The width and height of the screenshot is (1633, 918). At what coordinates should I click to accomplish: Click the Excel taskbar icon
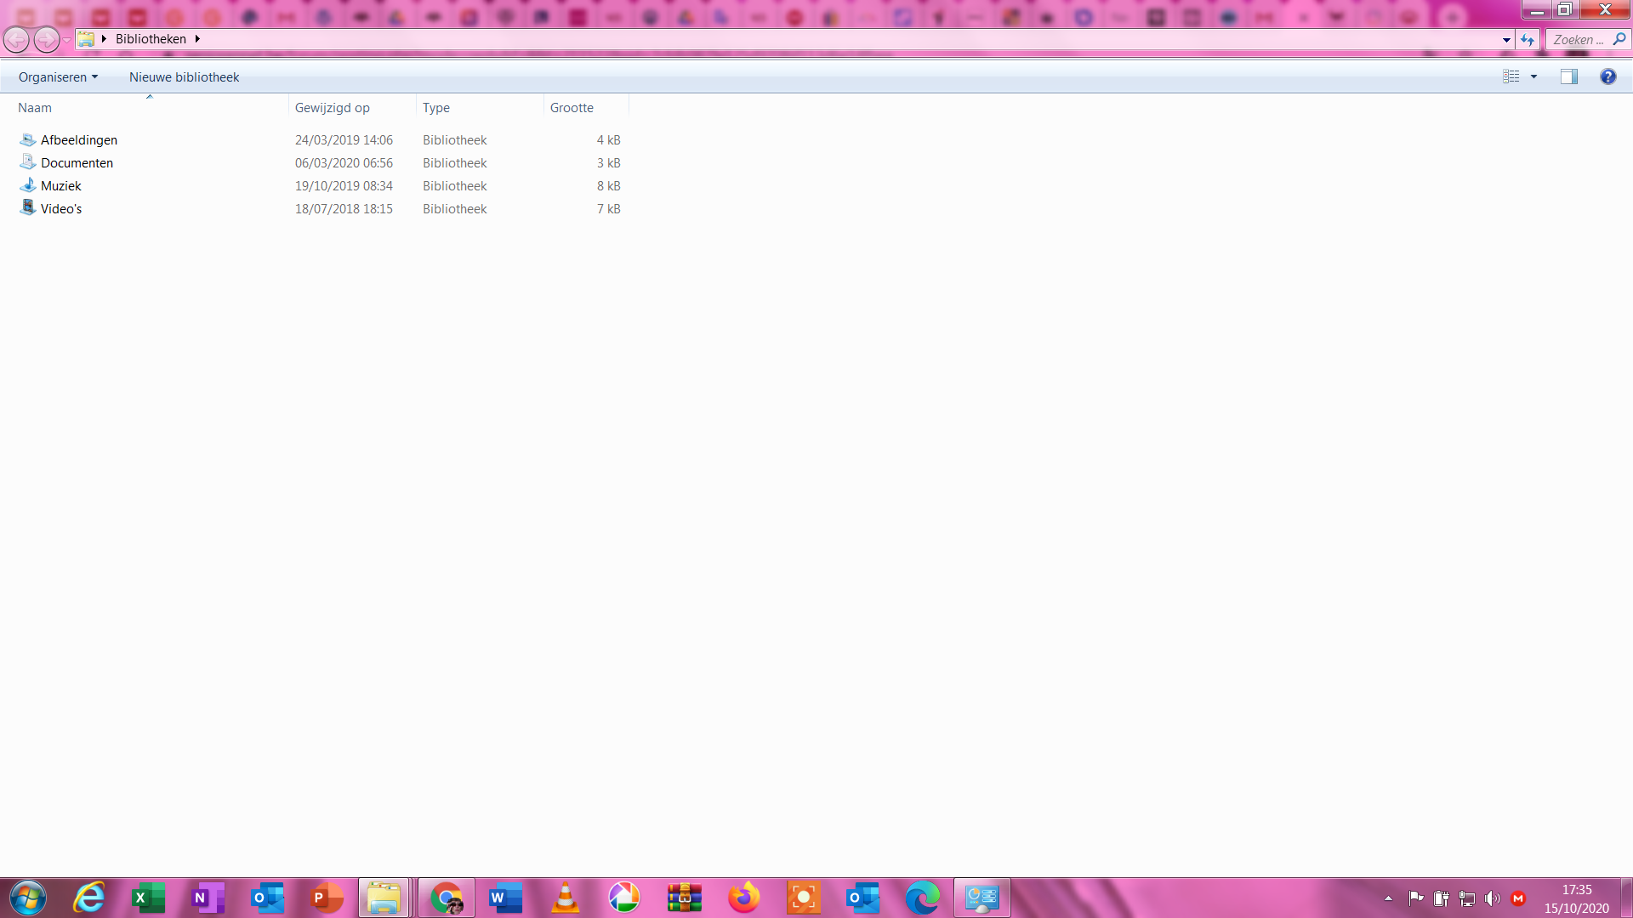tap(149, 898)
